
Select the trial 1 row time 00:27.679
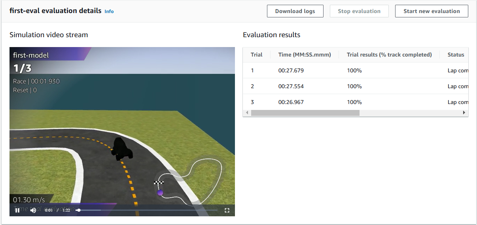pos(291,70)
